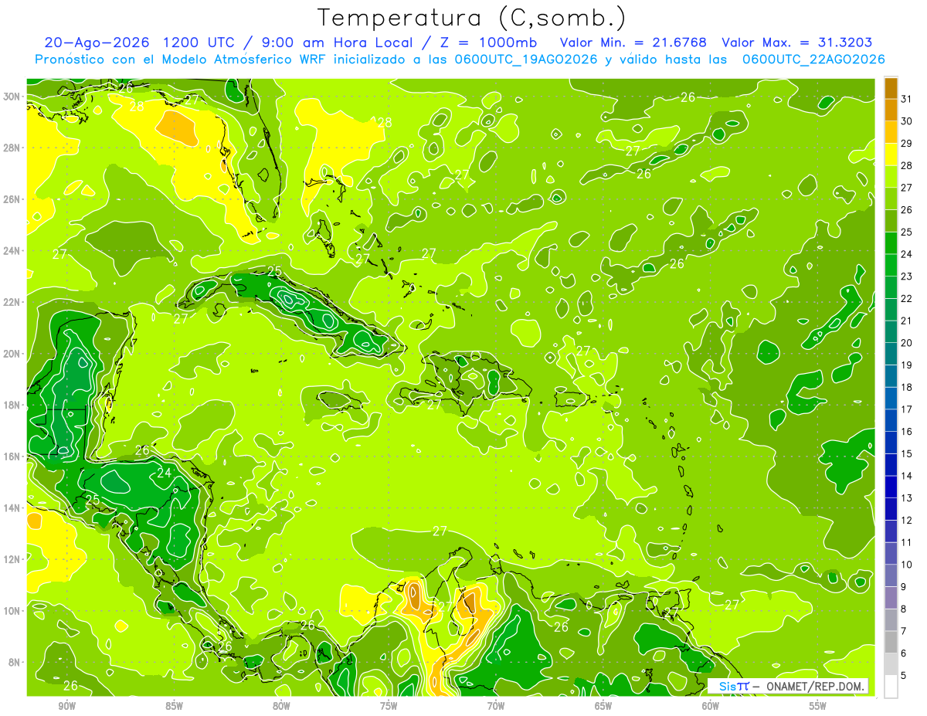Click the "25" contour label over Cuba
Image resolution: width=927 pixels, height=716 pixels.
click(274, 270)
